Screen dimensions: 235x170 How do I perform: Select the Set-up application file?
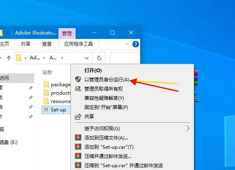click(x=56, y=110)
